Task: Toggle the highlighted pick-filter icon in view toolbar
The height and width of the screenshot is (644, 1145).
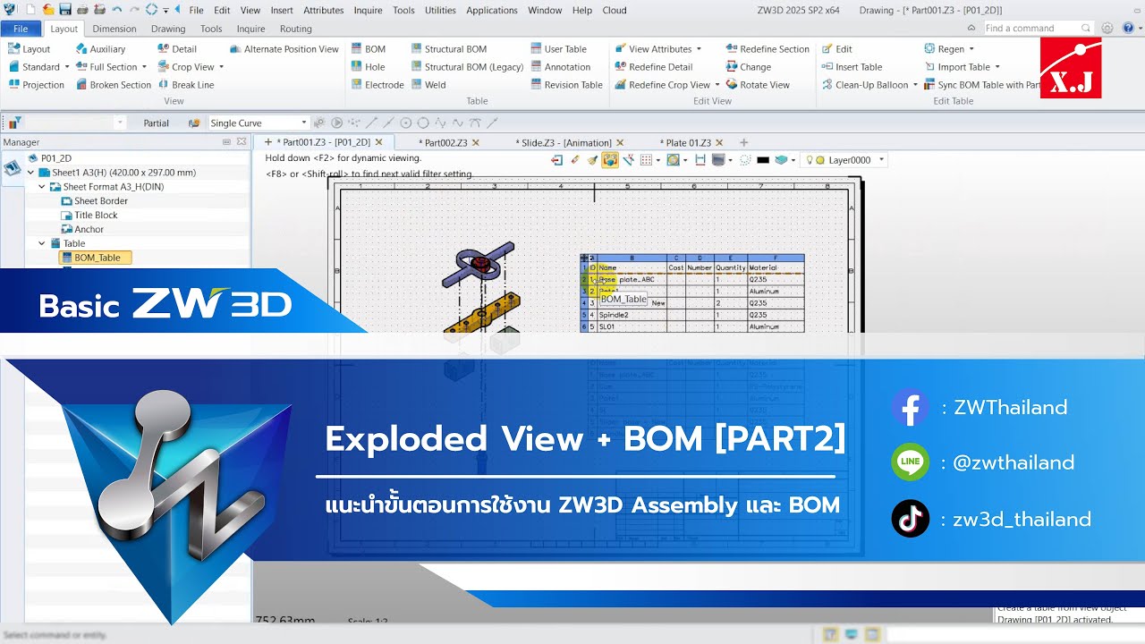Action: pos(610,160)
